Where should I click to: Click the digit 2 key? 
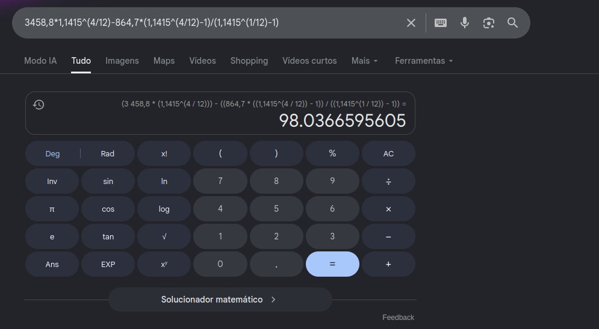(276, 236)
